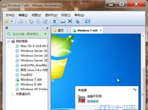Click the 我的电脑 computer icon
The height and width of the screenshot is (110, 148).
pos(13,41)
